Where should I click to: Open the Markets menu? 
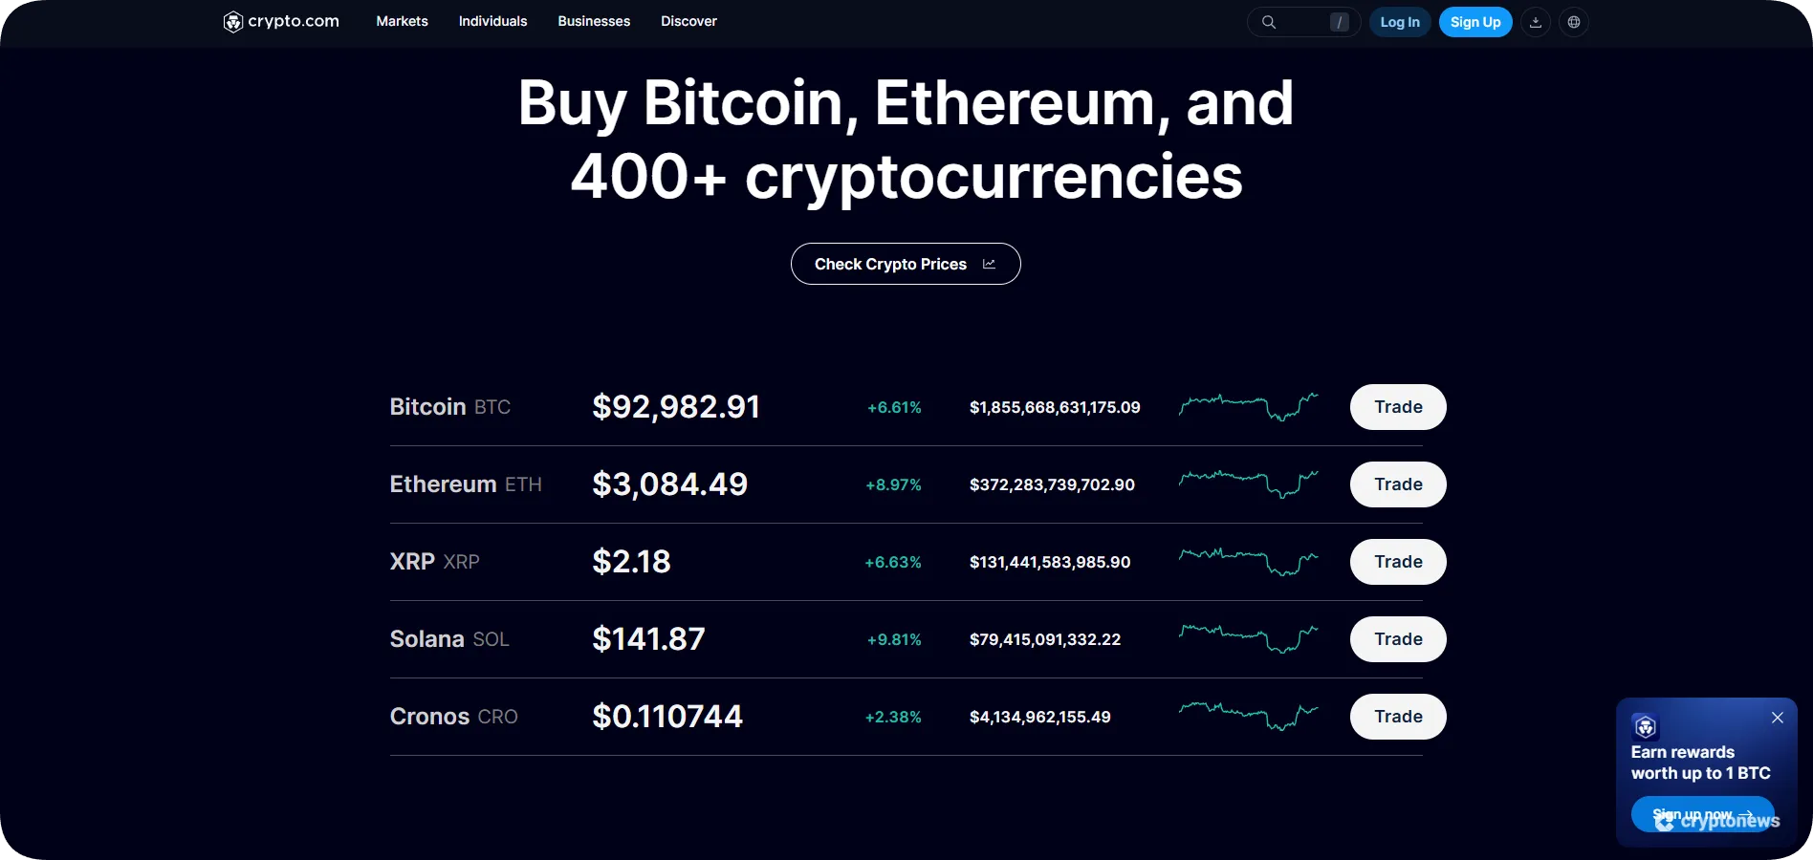coord(401,21)
